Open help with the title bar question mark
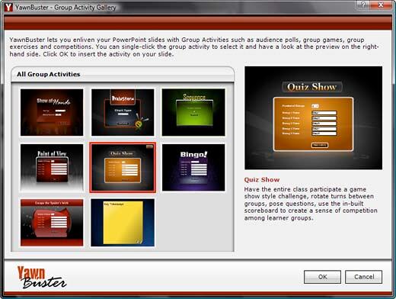 [x=363, y=5]
